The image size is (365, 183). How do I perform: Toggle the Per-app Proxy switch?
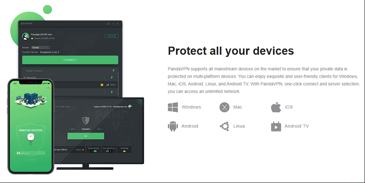(x=109, y=151)
